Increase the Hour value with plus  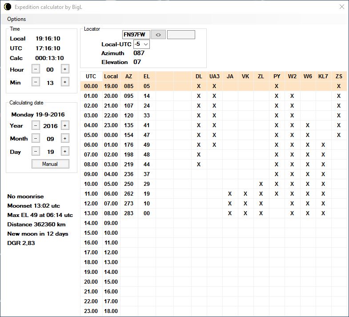click(65, 69)
